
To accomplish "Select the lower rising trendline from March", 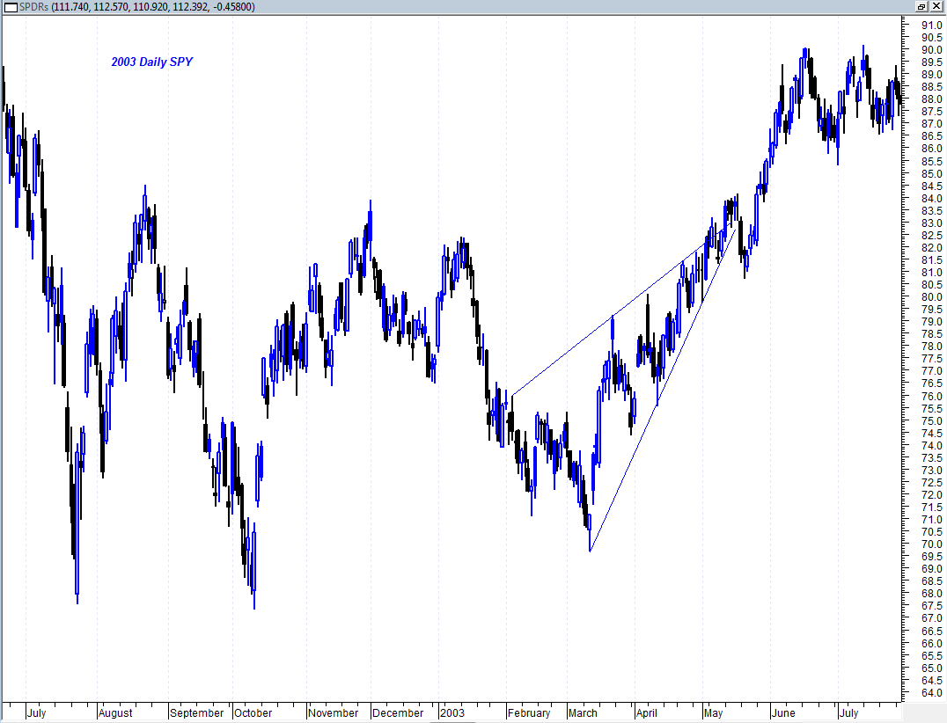I will point(662,391).
